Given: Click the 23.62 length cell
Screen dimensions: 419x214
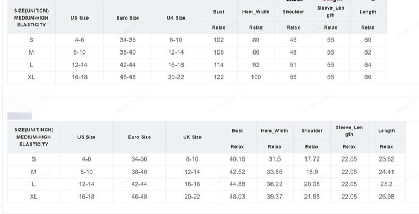Looking at the screenshot, I should 387,159.
